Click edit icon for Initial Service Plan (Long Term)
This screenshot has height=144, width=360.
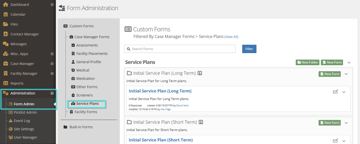(x=335, y=92)
